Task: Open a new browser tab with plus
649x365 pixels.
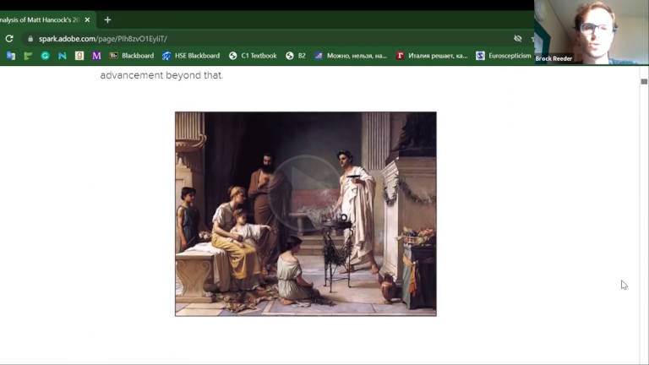Action: (x=107, y=20)
